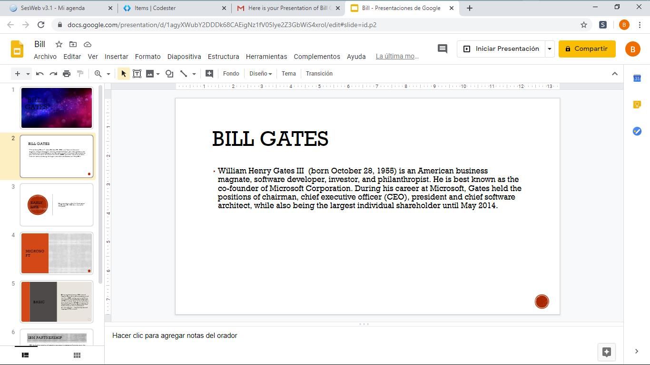Select slide 5 BASIC thumbnail
This screenshot has width=650, height=365.
pos(56,302)
